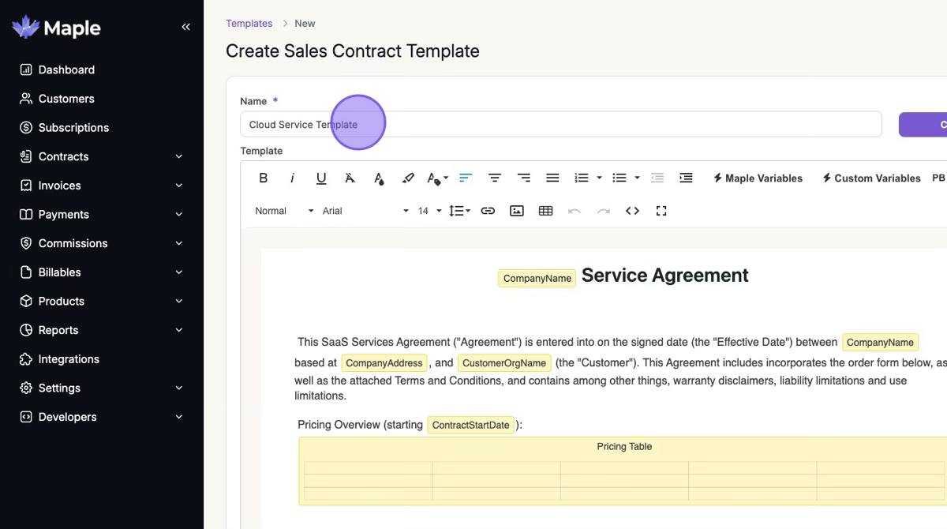Viewport: 947px width, 529px height.
Task: Collapse the sidebar with the double chevron
Action: [185, 27]
